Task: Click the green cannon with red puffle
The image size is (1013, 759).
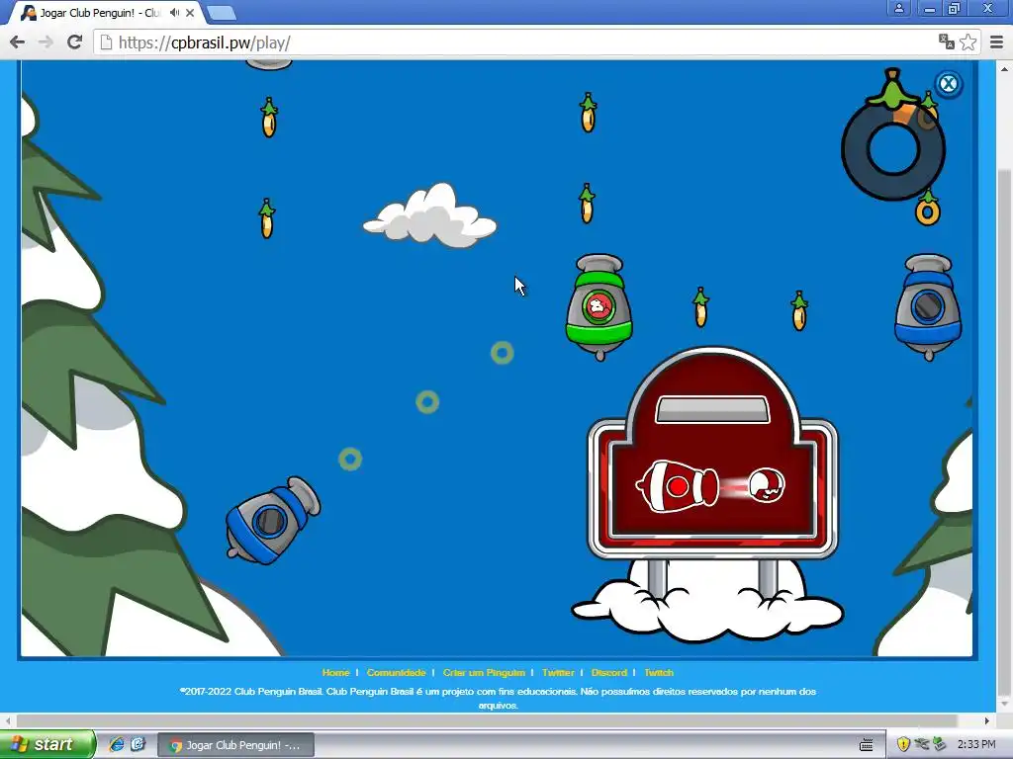Action: pos(599,306)
